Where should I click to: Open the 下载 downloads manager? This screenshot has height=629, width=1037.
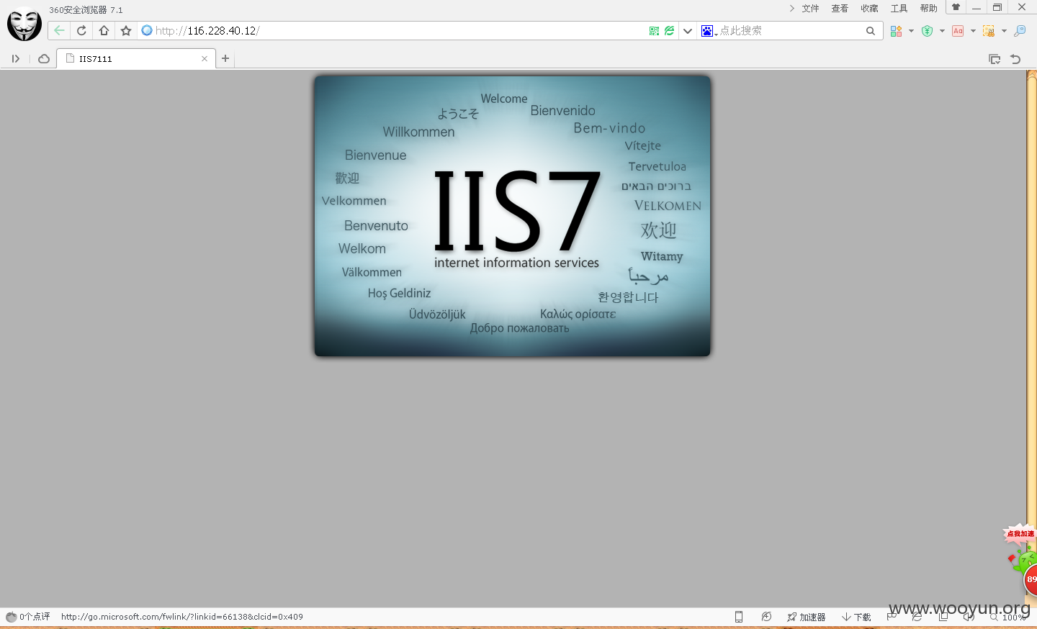tap(856, 617)
